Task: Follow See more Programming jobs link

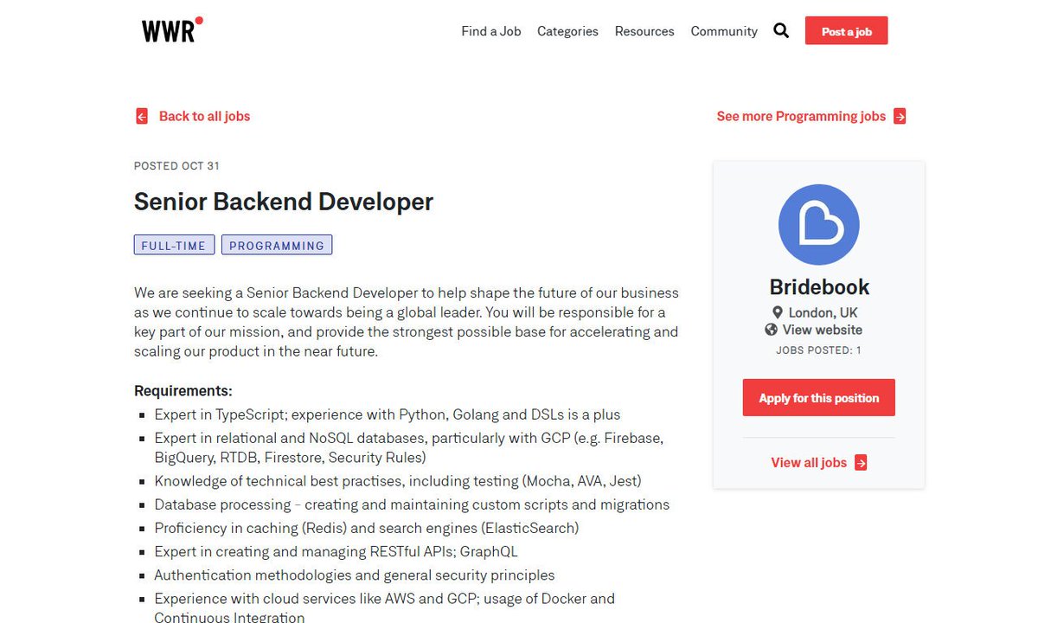Action: pos(801,116)
